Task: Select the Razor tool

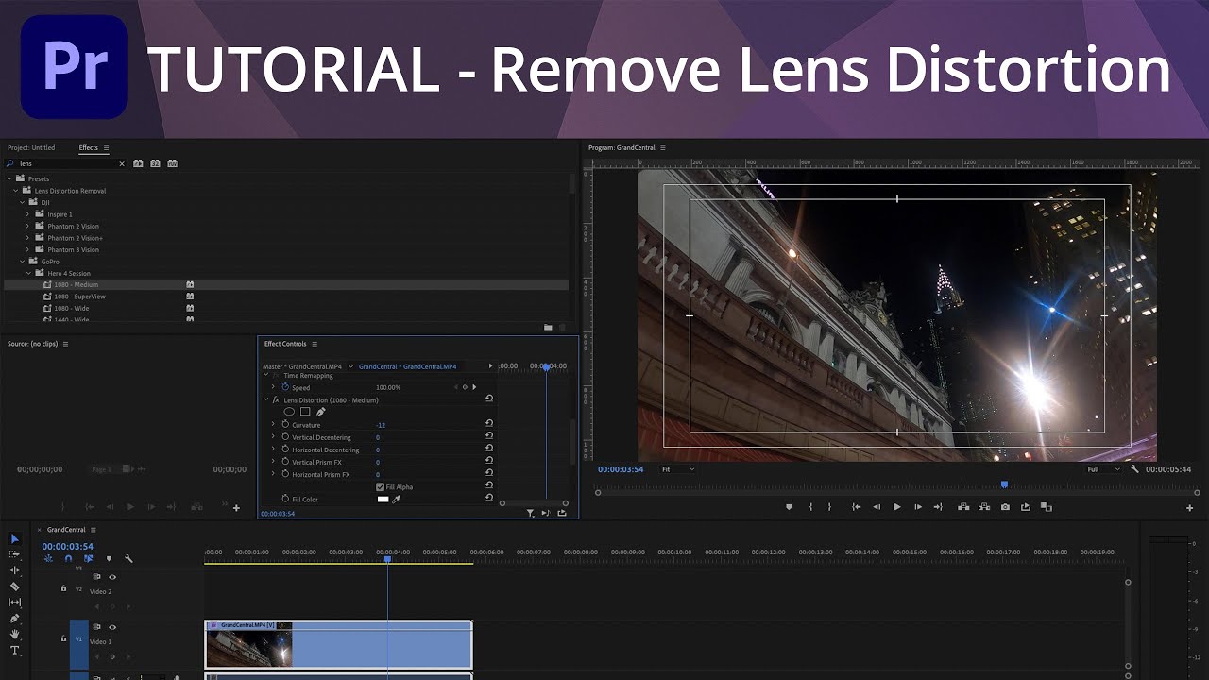Action: coord(14,586)
